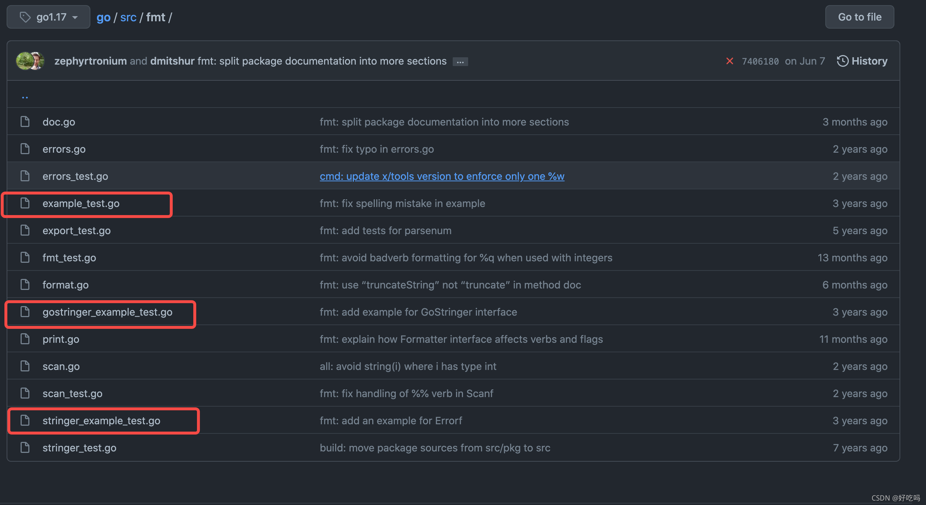
Task: Open commit hash 7406180
Action: [760, 61]
